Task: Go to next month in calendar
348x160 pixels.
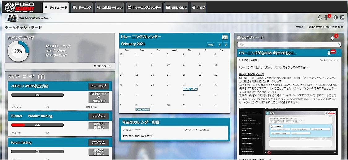Action: point(226,44)
